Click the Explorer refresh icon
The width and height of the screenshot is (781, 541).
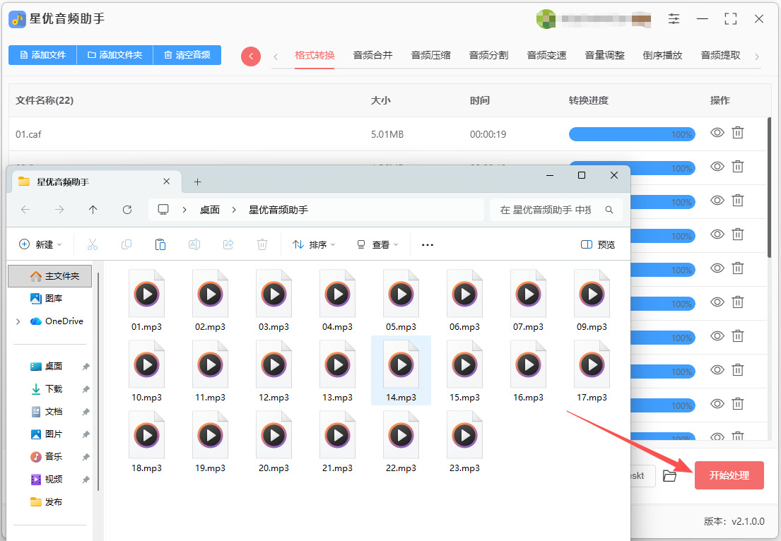pyautogui.click(x=127, y=210)
